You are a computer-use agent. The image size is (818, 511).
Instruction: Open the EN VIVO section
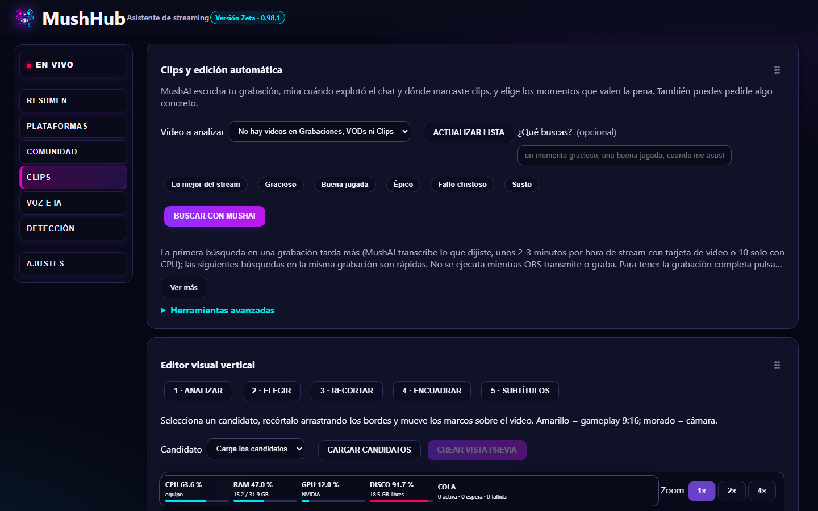(73, 65)
